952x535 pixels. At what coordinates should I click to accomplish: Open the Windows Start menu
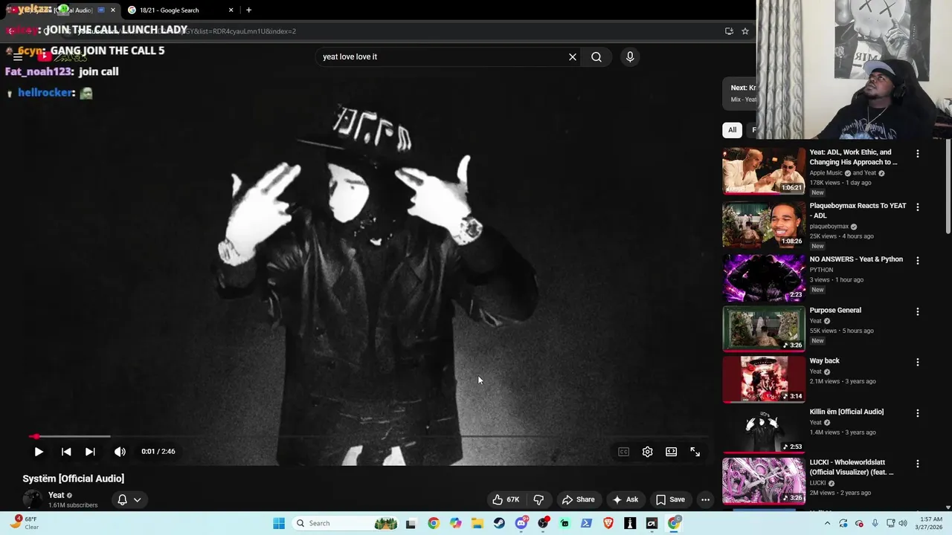279,523
